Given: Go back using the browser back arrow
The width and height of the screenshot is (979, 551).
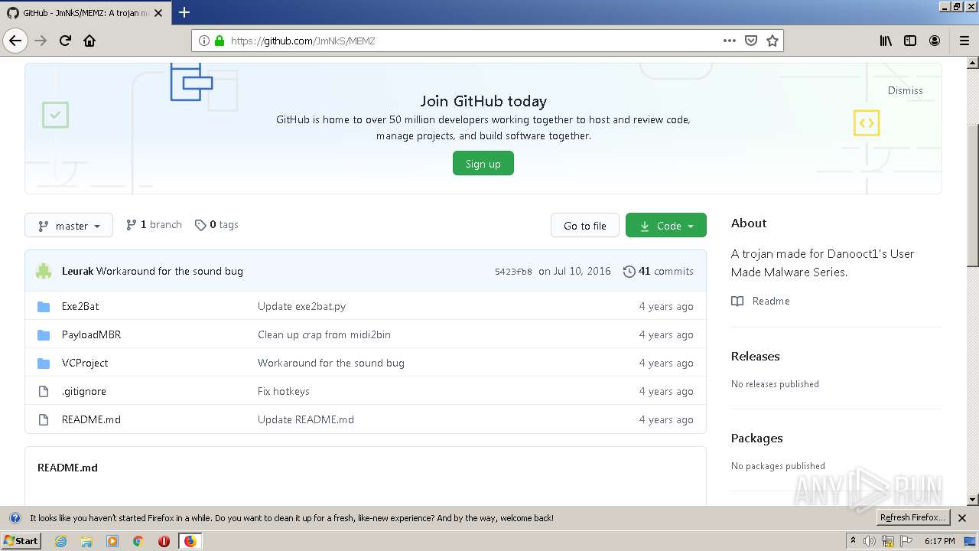Looking at the screenshot, I should click(x=15, y=41).
